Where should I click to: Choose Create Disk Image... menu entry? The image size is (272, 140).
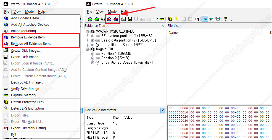pyautogui.click(x=41, y=51)
